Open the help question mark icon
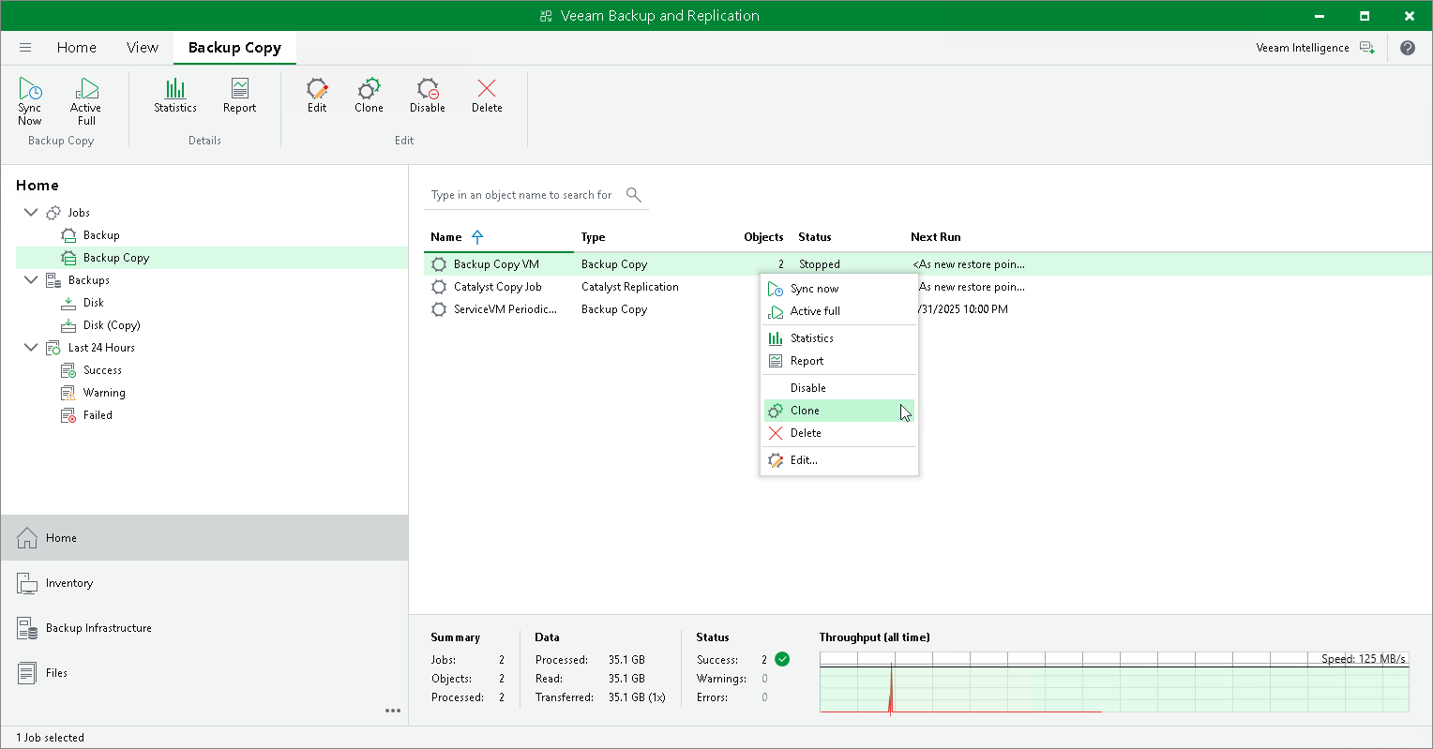Screen dimensions: 1433x749 pyautogui.click(x=1408, y=48)
